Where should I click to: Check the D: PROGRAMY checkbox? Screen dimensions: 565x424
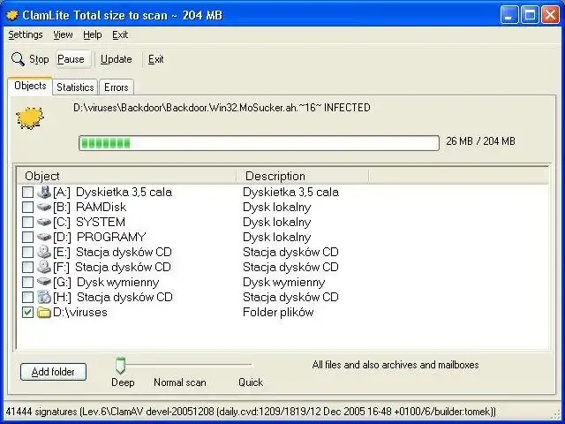[27, 238]
